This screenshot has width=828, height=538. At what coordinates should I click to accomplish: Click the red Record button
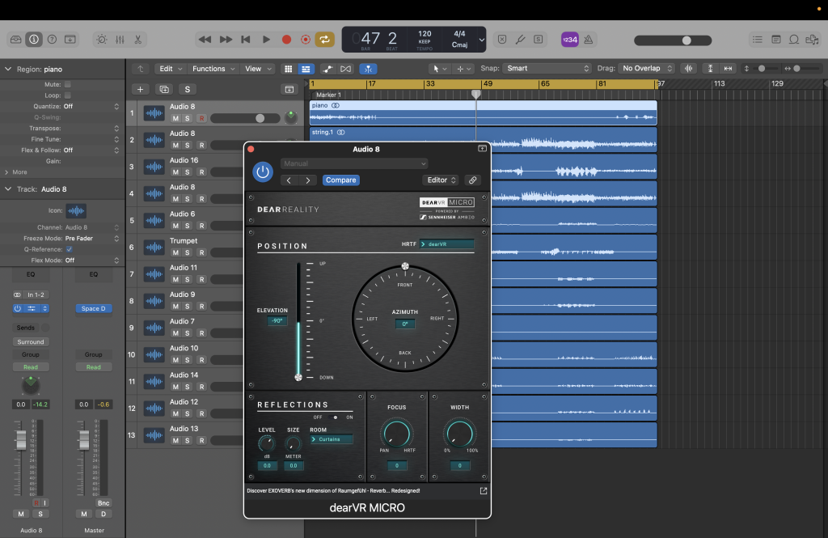[286, 40]
